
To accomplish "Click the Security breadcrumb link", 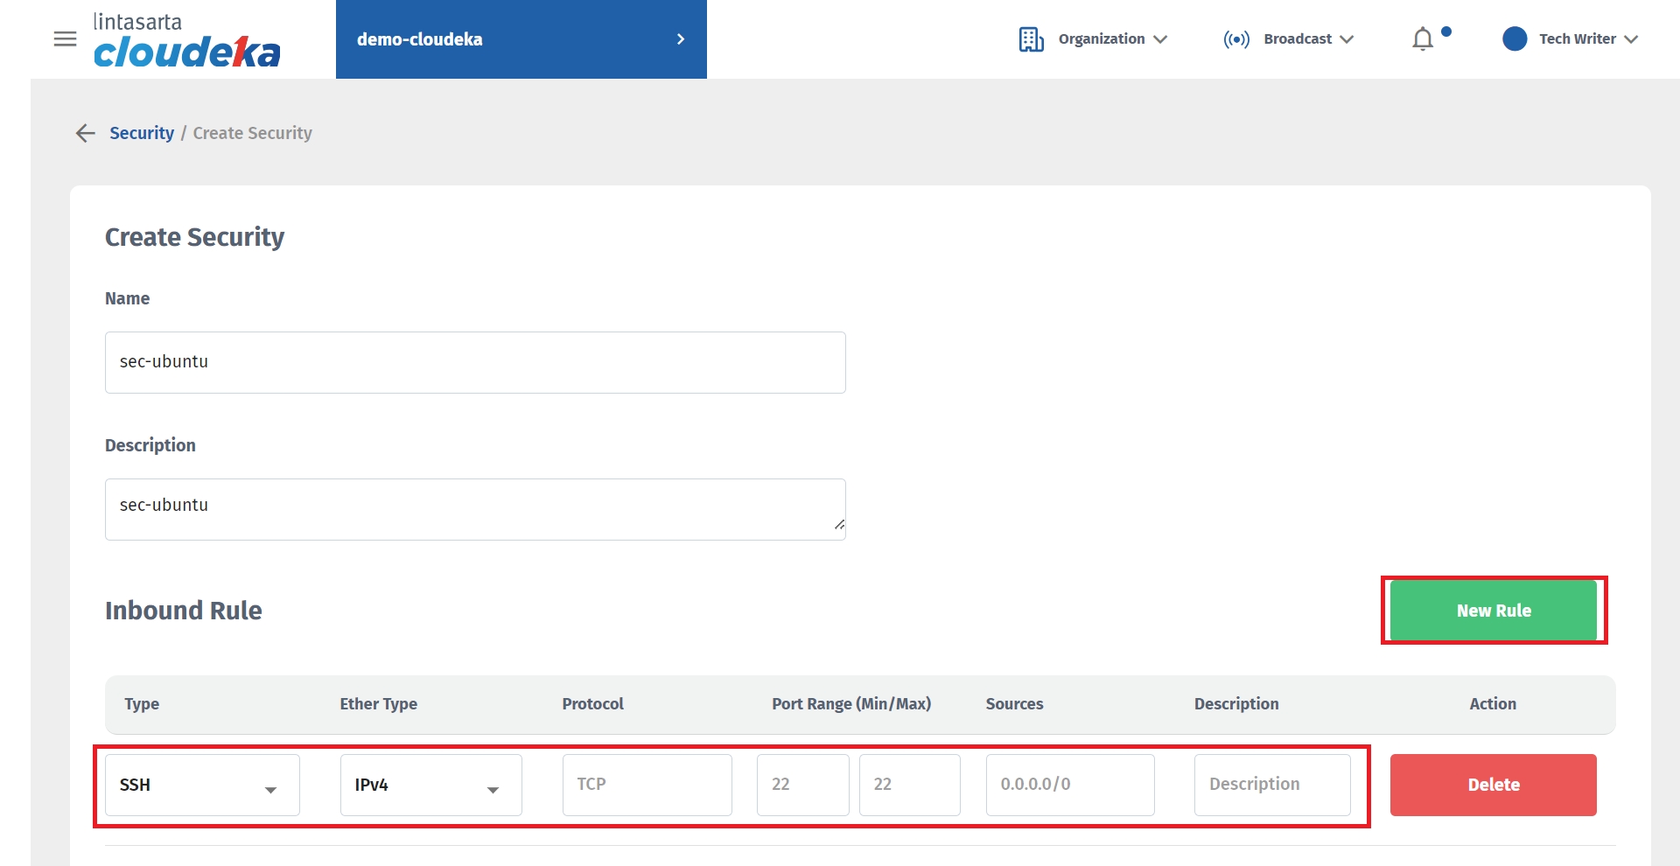I will (142, 133).
